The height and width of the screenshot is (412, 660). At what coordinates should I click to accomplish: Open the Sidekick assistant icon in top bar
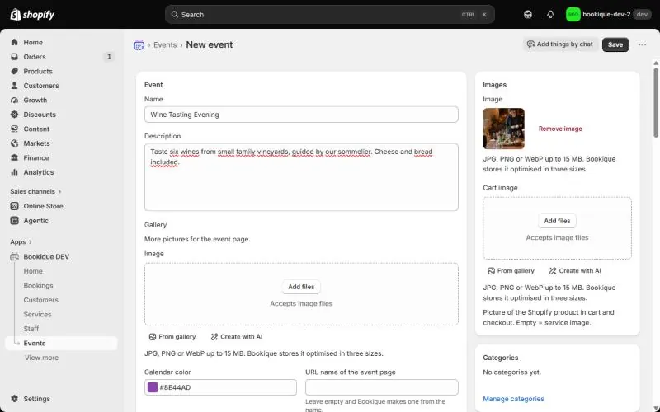(x=528, y=15)
